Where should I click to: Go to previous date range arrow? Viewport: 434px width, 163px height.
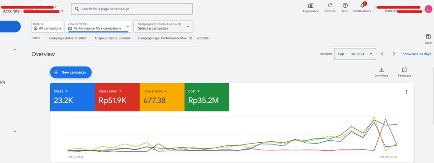[382, 54]
